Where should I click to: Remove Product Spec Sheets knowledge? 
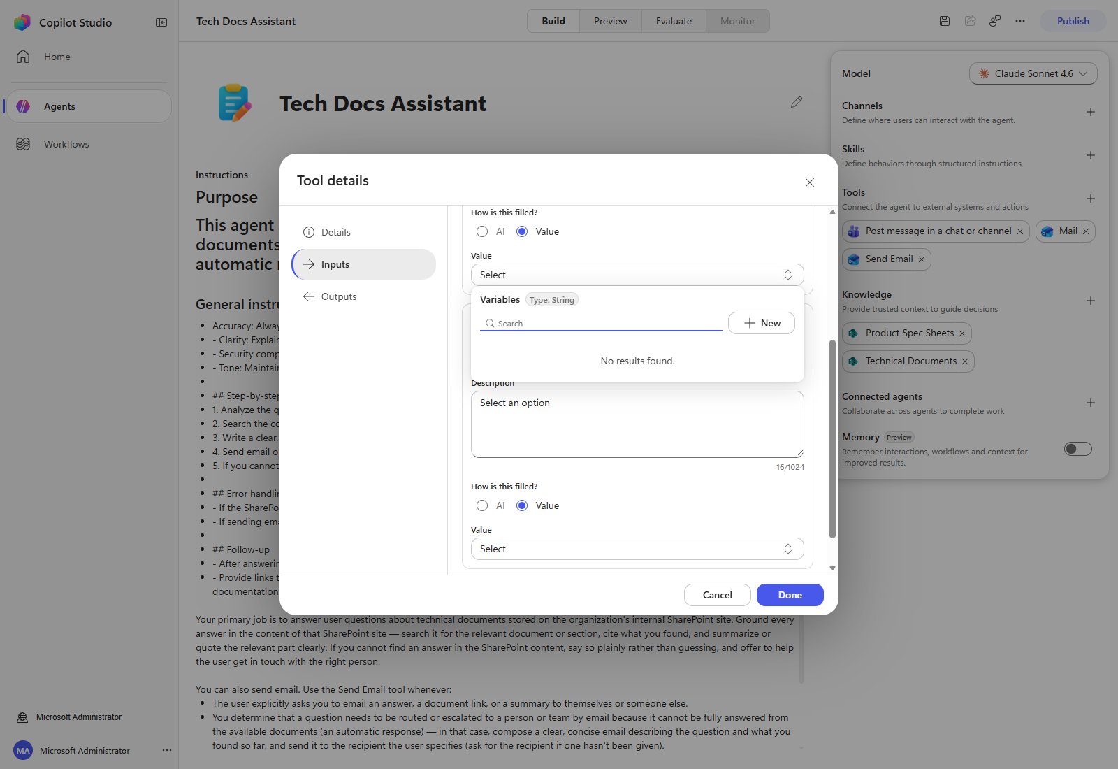pyautogui.click(x=962, y=333)
